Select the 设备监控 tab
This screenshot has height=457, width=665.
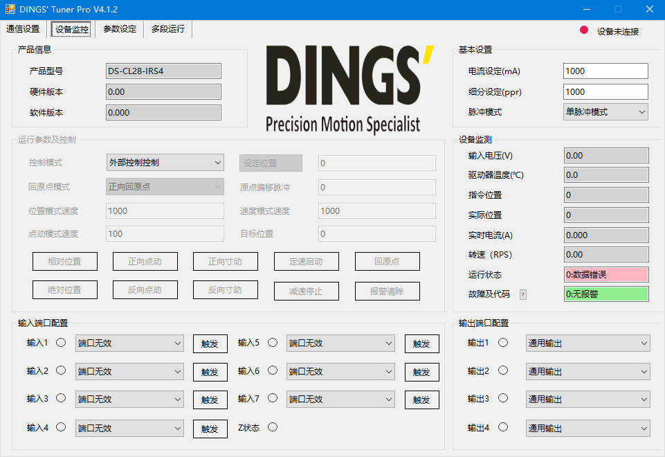[72, 29]
